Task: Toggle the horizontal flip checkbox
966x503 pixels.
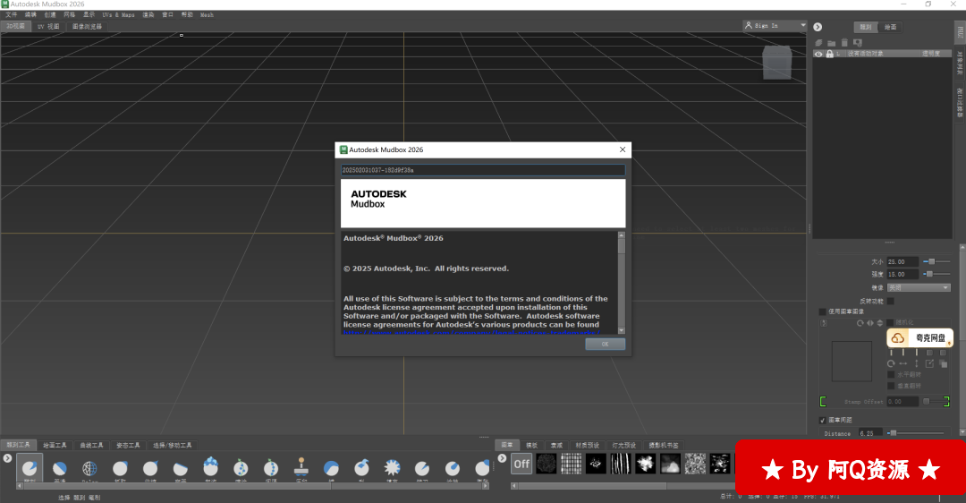Action: tap(890, 375)
